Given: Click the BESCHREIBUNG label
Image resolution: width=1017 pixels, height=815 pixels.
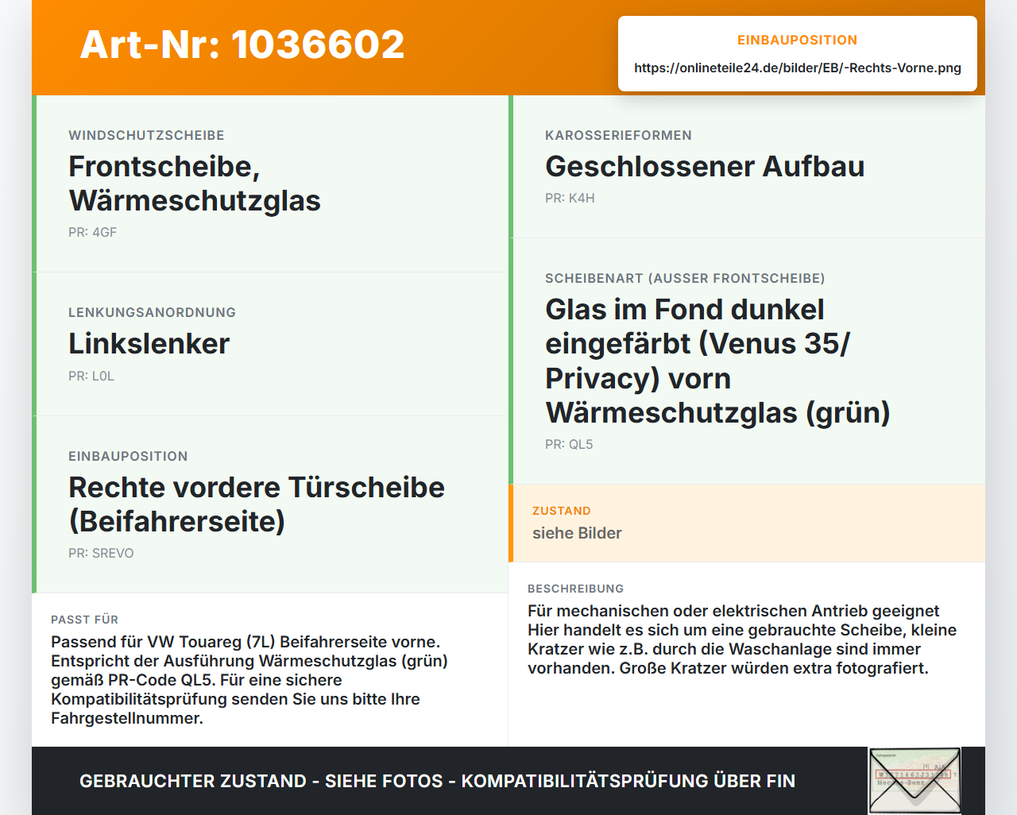Looking at the screenshot, I should coord(575,589).
